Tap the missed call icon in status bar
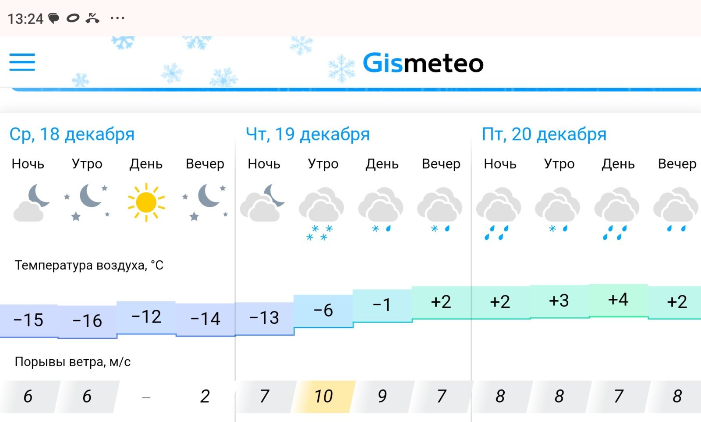The height and width of the screenshot is (422, 701). (92, 18)
